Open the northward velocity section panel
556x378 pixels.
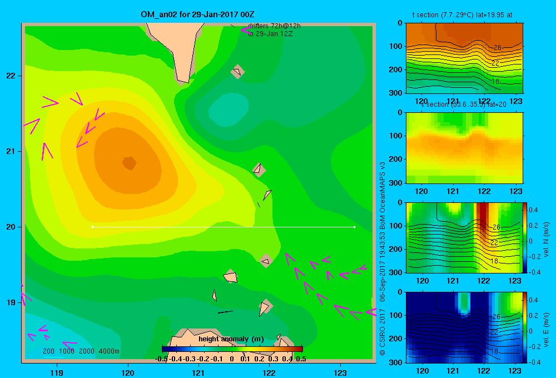pyautogui.click(x=464, y=237)
